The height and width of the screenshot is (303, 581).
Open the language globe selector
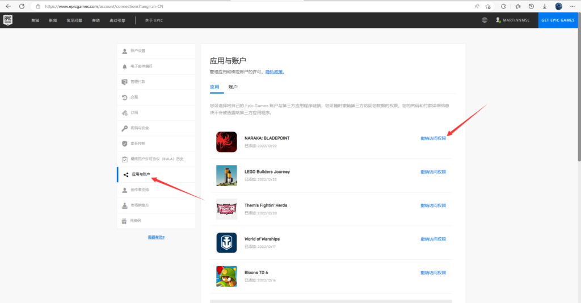[485, 20]
